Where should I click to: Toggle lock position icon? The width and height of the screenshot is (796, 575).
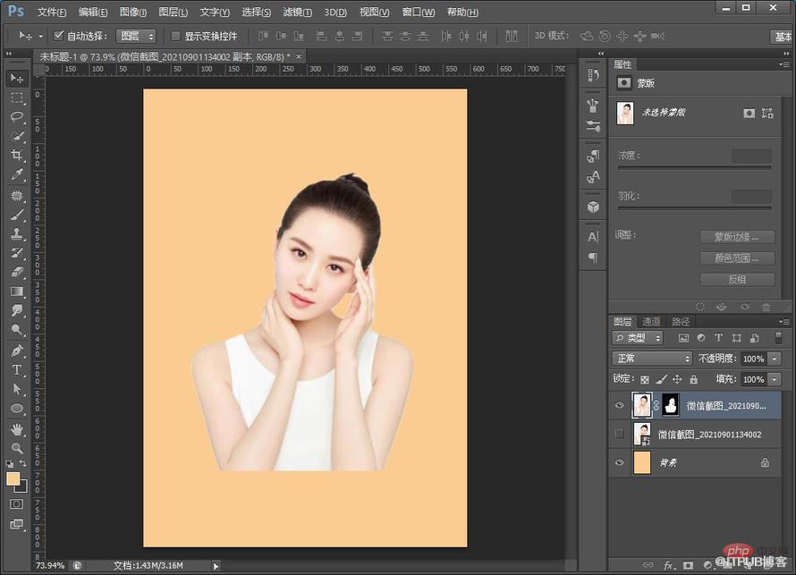(677, 379)
